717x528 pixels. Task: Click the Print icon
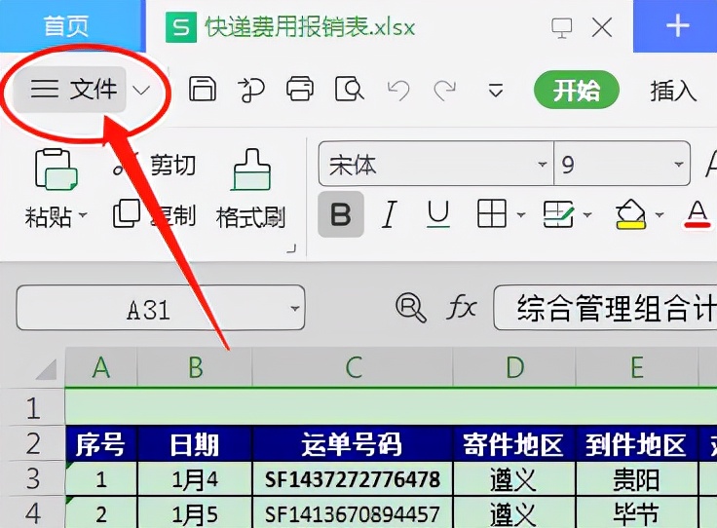[300, 89]
